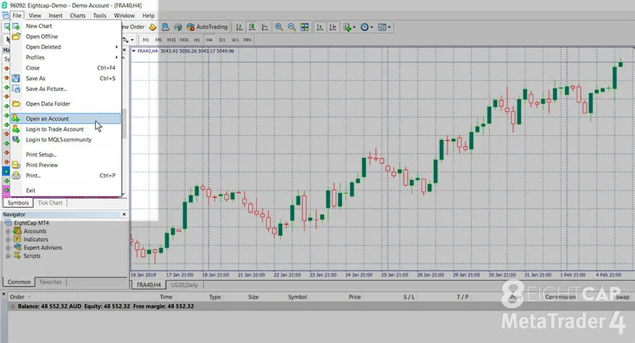Click the Symbol column header
Image resolution: width=635 pixels, height=343 pixels.
(297, 297)
